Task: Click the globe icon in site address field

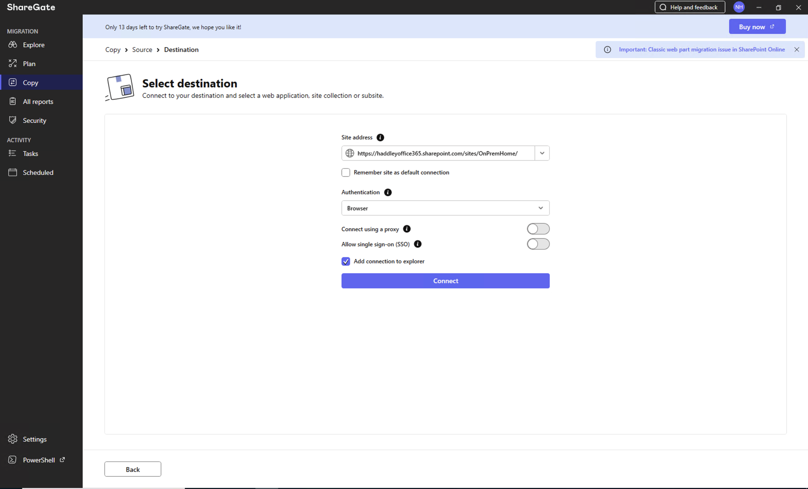Action: [x=350, y=153]
